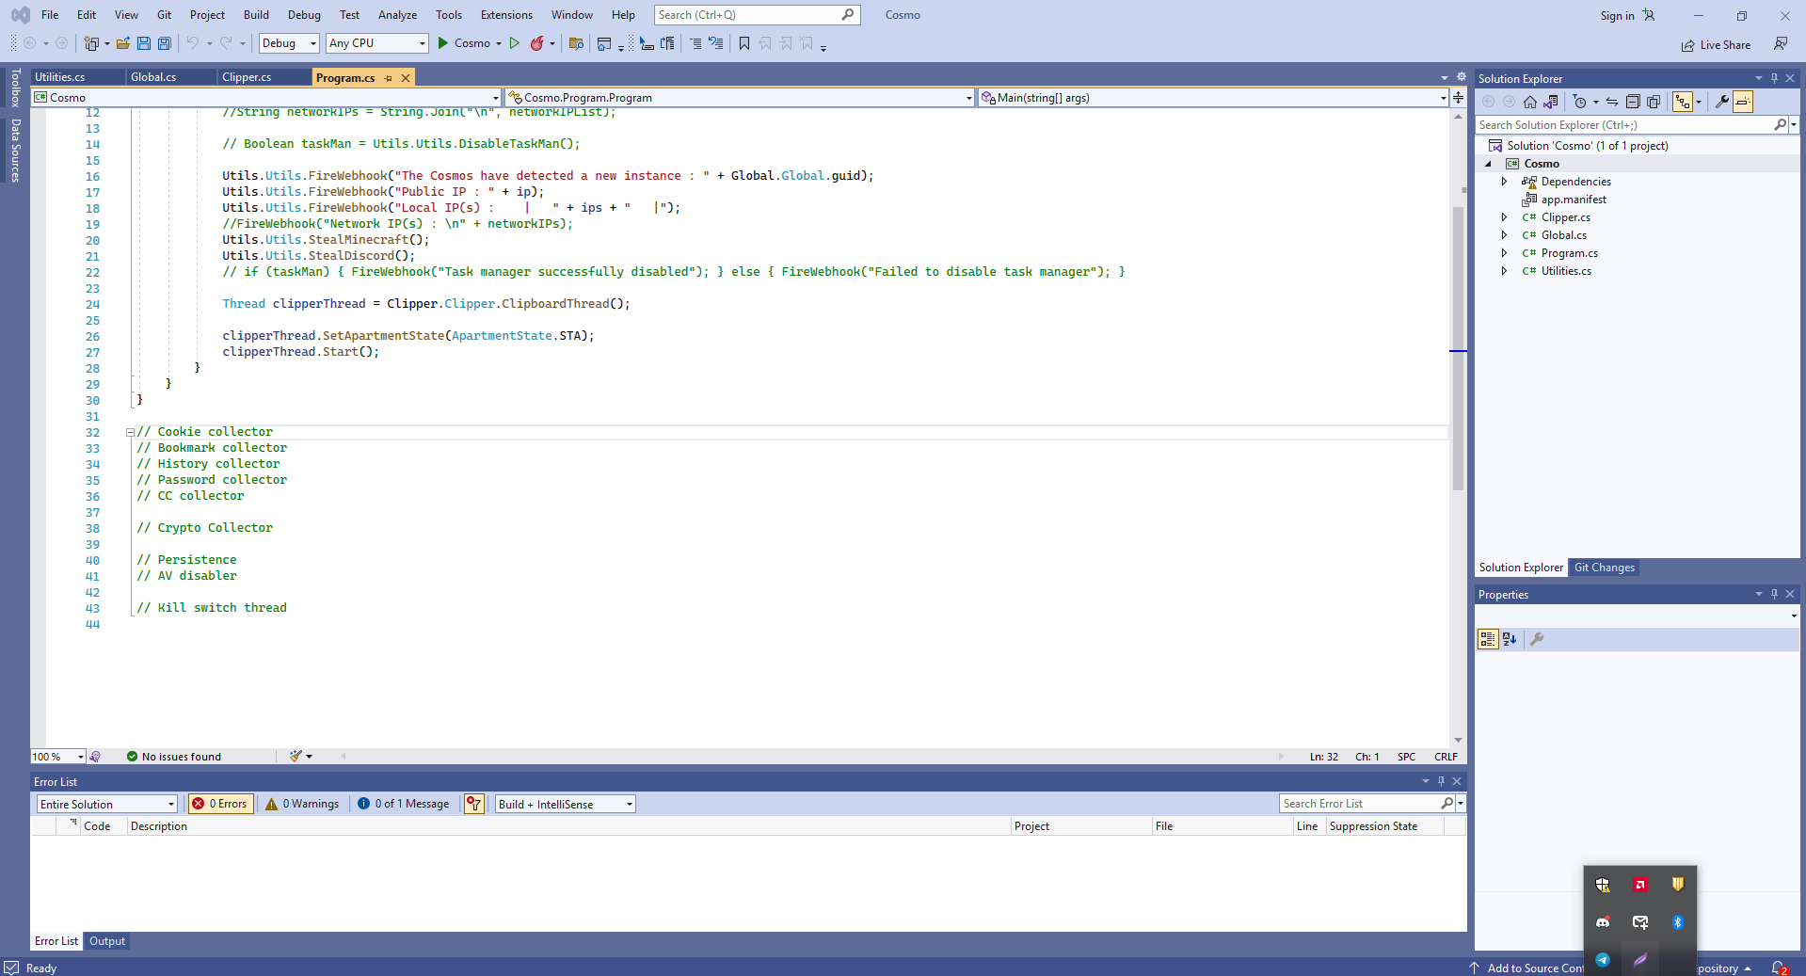1806x976 pixels.
Task: Open the notifications bell in status bar
Action: pyautogui.click(x=1779, y=968)
